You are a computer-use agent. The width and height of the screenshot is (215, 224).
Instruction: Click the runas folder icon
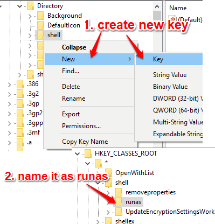[x=119, y=202]
